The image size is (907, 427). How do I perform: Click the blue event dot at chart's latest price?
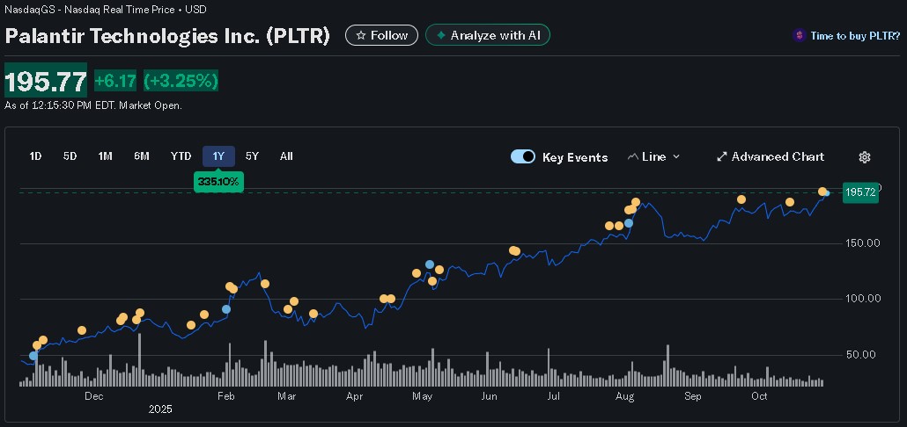[826, 193]
